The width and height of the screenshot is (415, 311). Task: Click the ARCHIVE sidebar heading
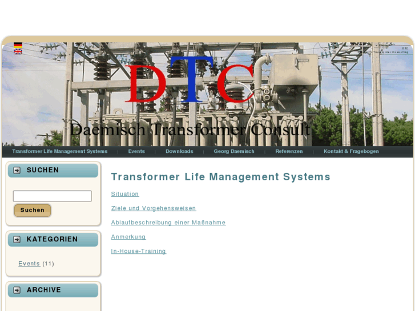[x=44, y=290]
